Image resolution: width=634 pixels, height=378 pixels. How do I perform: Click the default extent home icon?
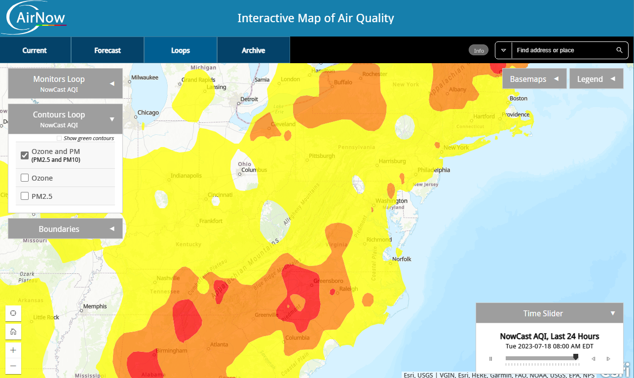(13, 331)
